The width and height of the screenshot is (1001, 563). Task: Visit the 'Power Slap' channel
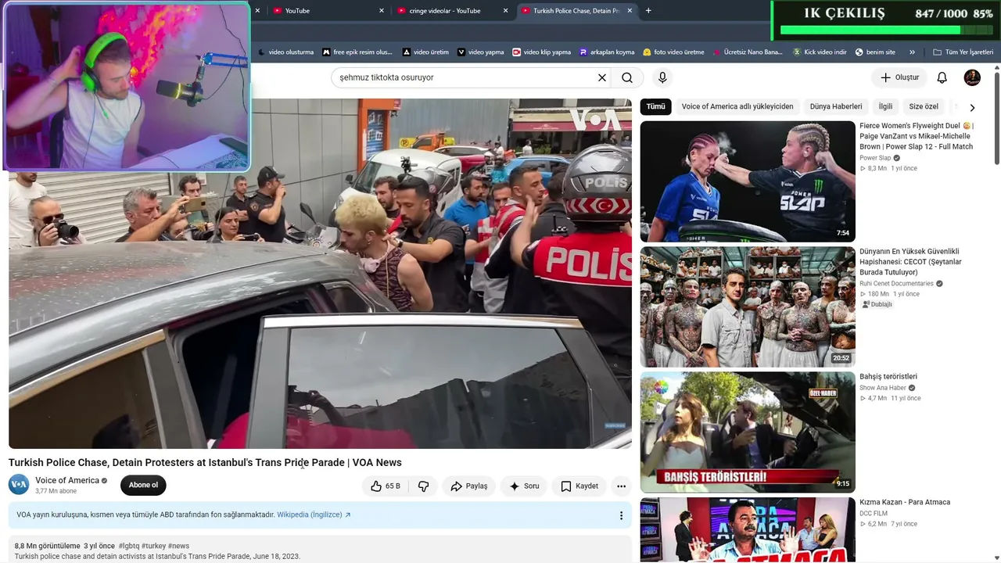click(x=875, y=158)
